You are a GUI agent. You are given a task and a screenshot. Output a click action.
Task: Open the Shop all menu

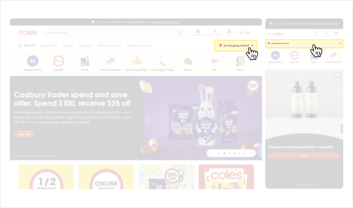27,46
